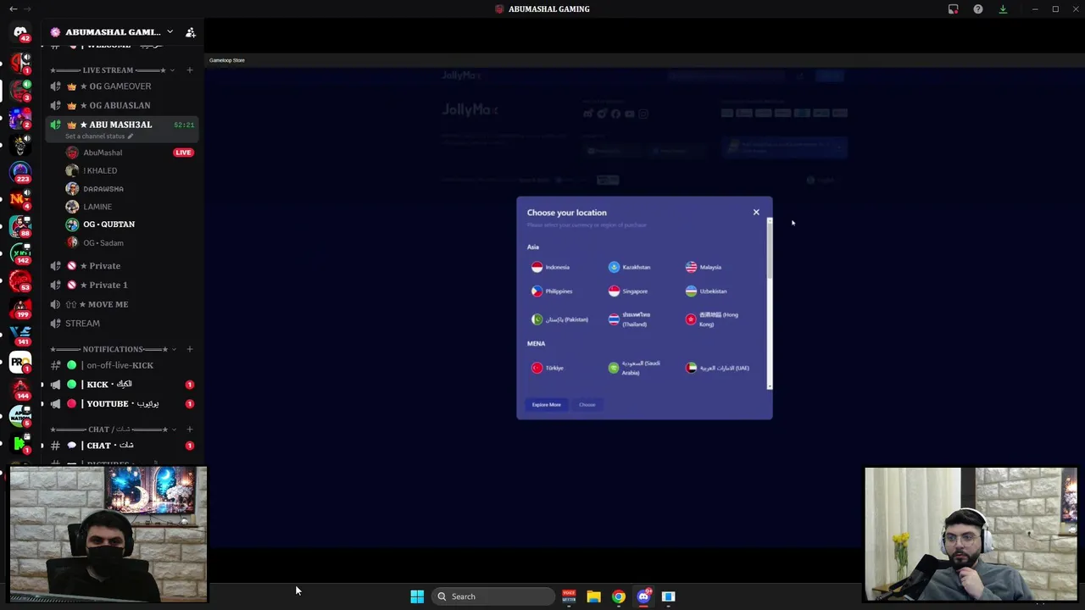Image resolution: width=1085 pixels, height=610 pixels.
Task: Click taskbar Search box
Action: 494,596
